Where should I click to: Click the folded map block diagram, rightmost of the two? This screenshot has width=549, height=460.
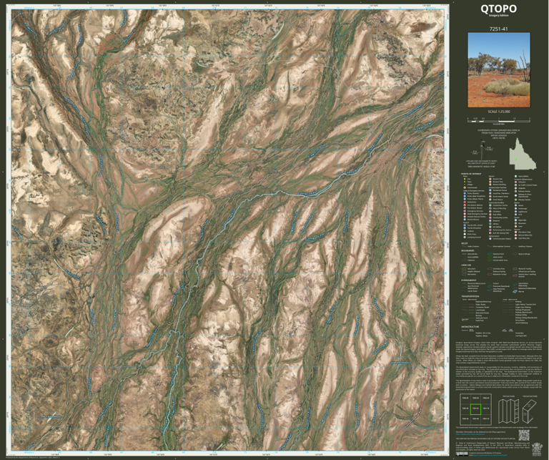click(530, 411)
